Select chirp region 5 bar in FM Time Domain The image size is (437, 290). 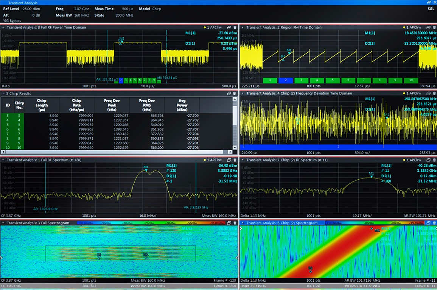pos(333,80)
